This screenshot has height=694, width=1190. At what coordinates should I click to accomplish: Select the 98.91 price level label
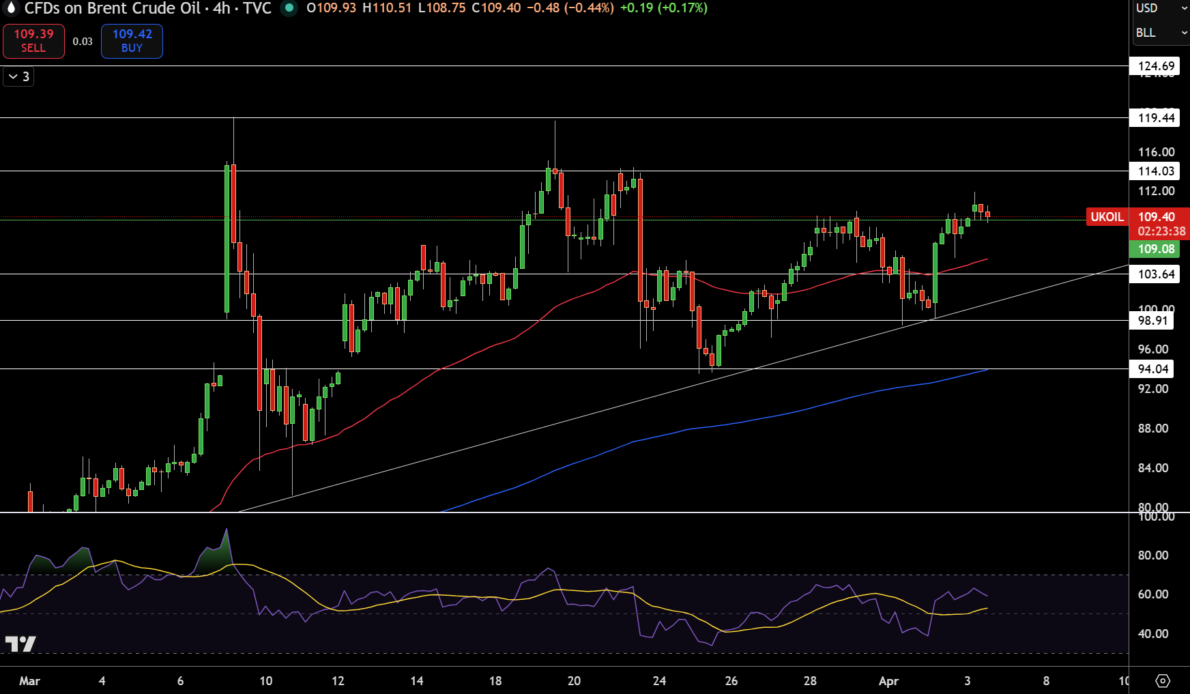click(1152, 321)
